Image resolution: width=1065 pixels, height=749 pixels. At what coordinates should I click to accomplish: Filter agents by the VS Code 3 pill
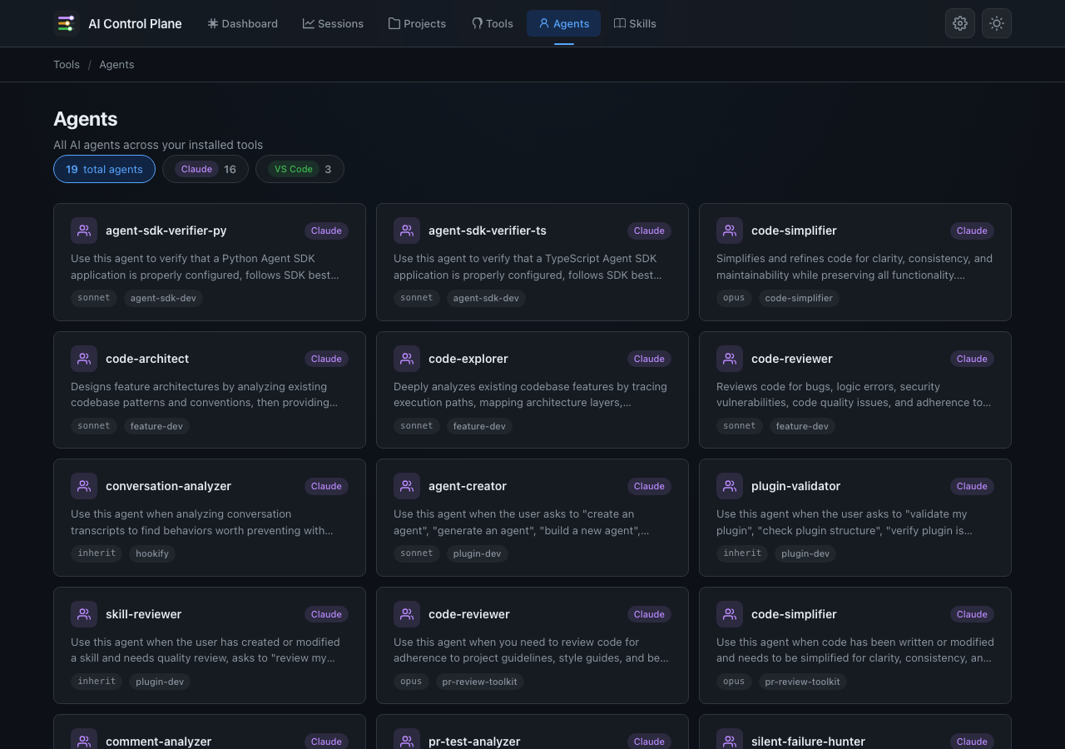[x=300, y=169]
